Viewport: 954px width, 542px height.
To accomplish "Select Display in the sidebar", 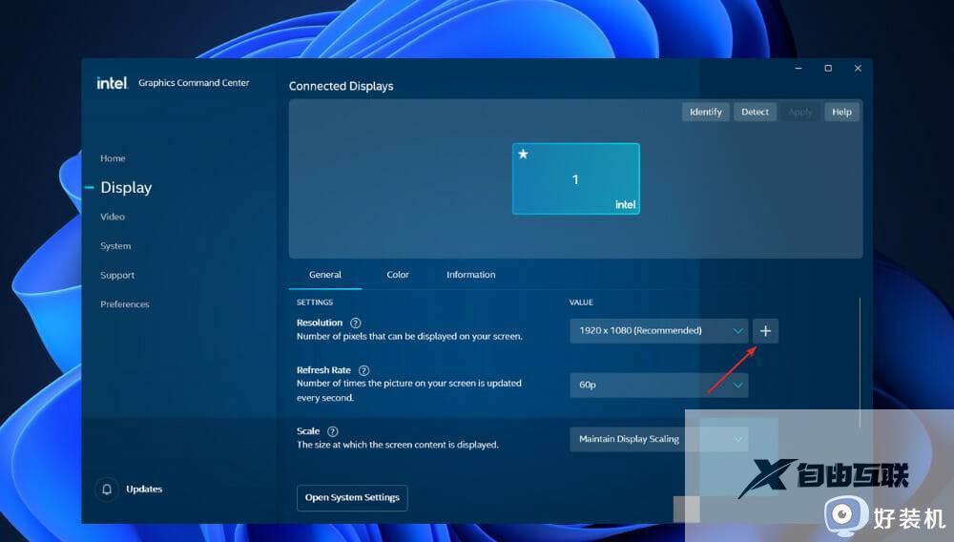I will click(126, 187).
